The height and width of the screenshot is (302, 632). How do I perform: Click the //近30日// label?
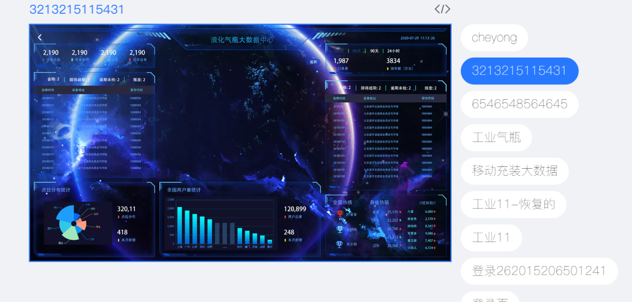point(428,203)
